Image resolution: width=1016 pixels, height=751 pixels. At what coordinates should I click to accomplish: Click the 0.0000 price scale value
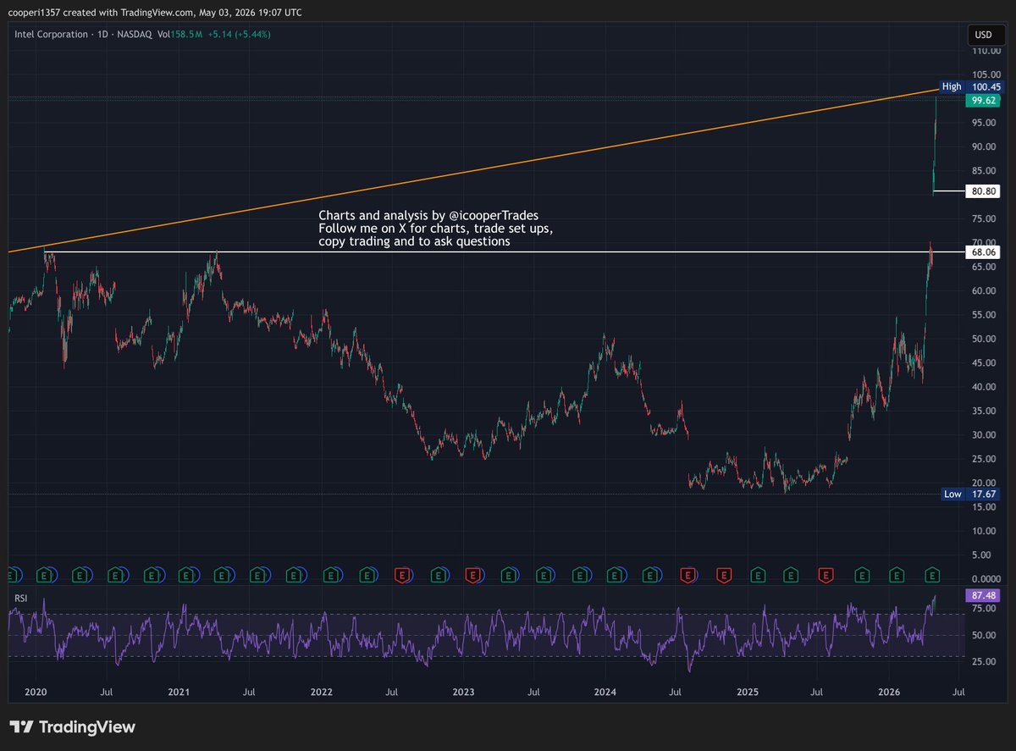986,579
